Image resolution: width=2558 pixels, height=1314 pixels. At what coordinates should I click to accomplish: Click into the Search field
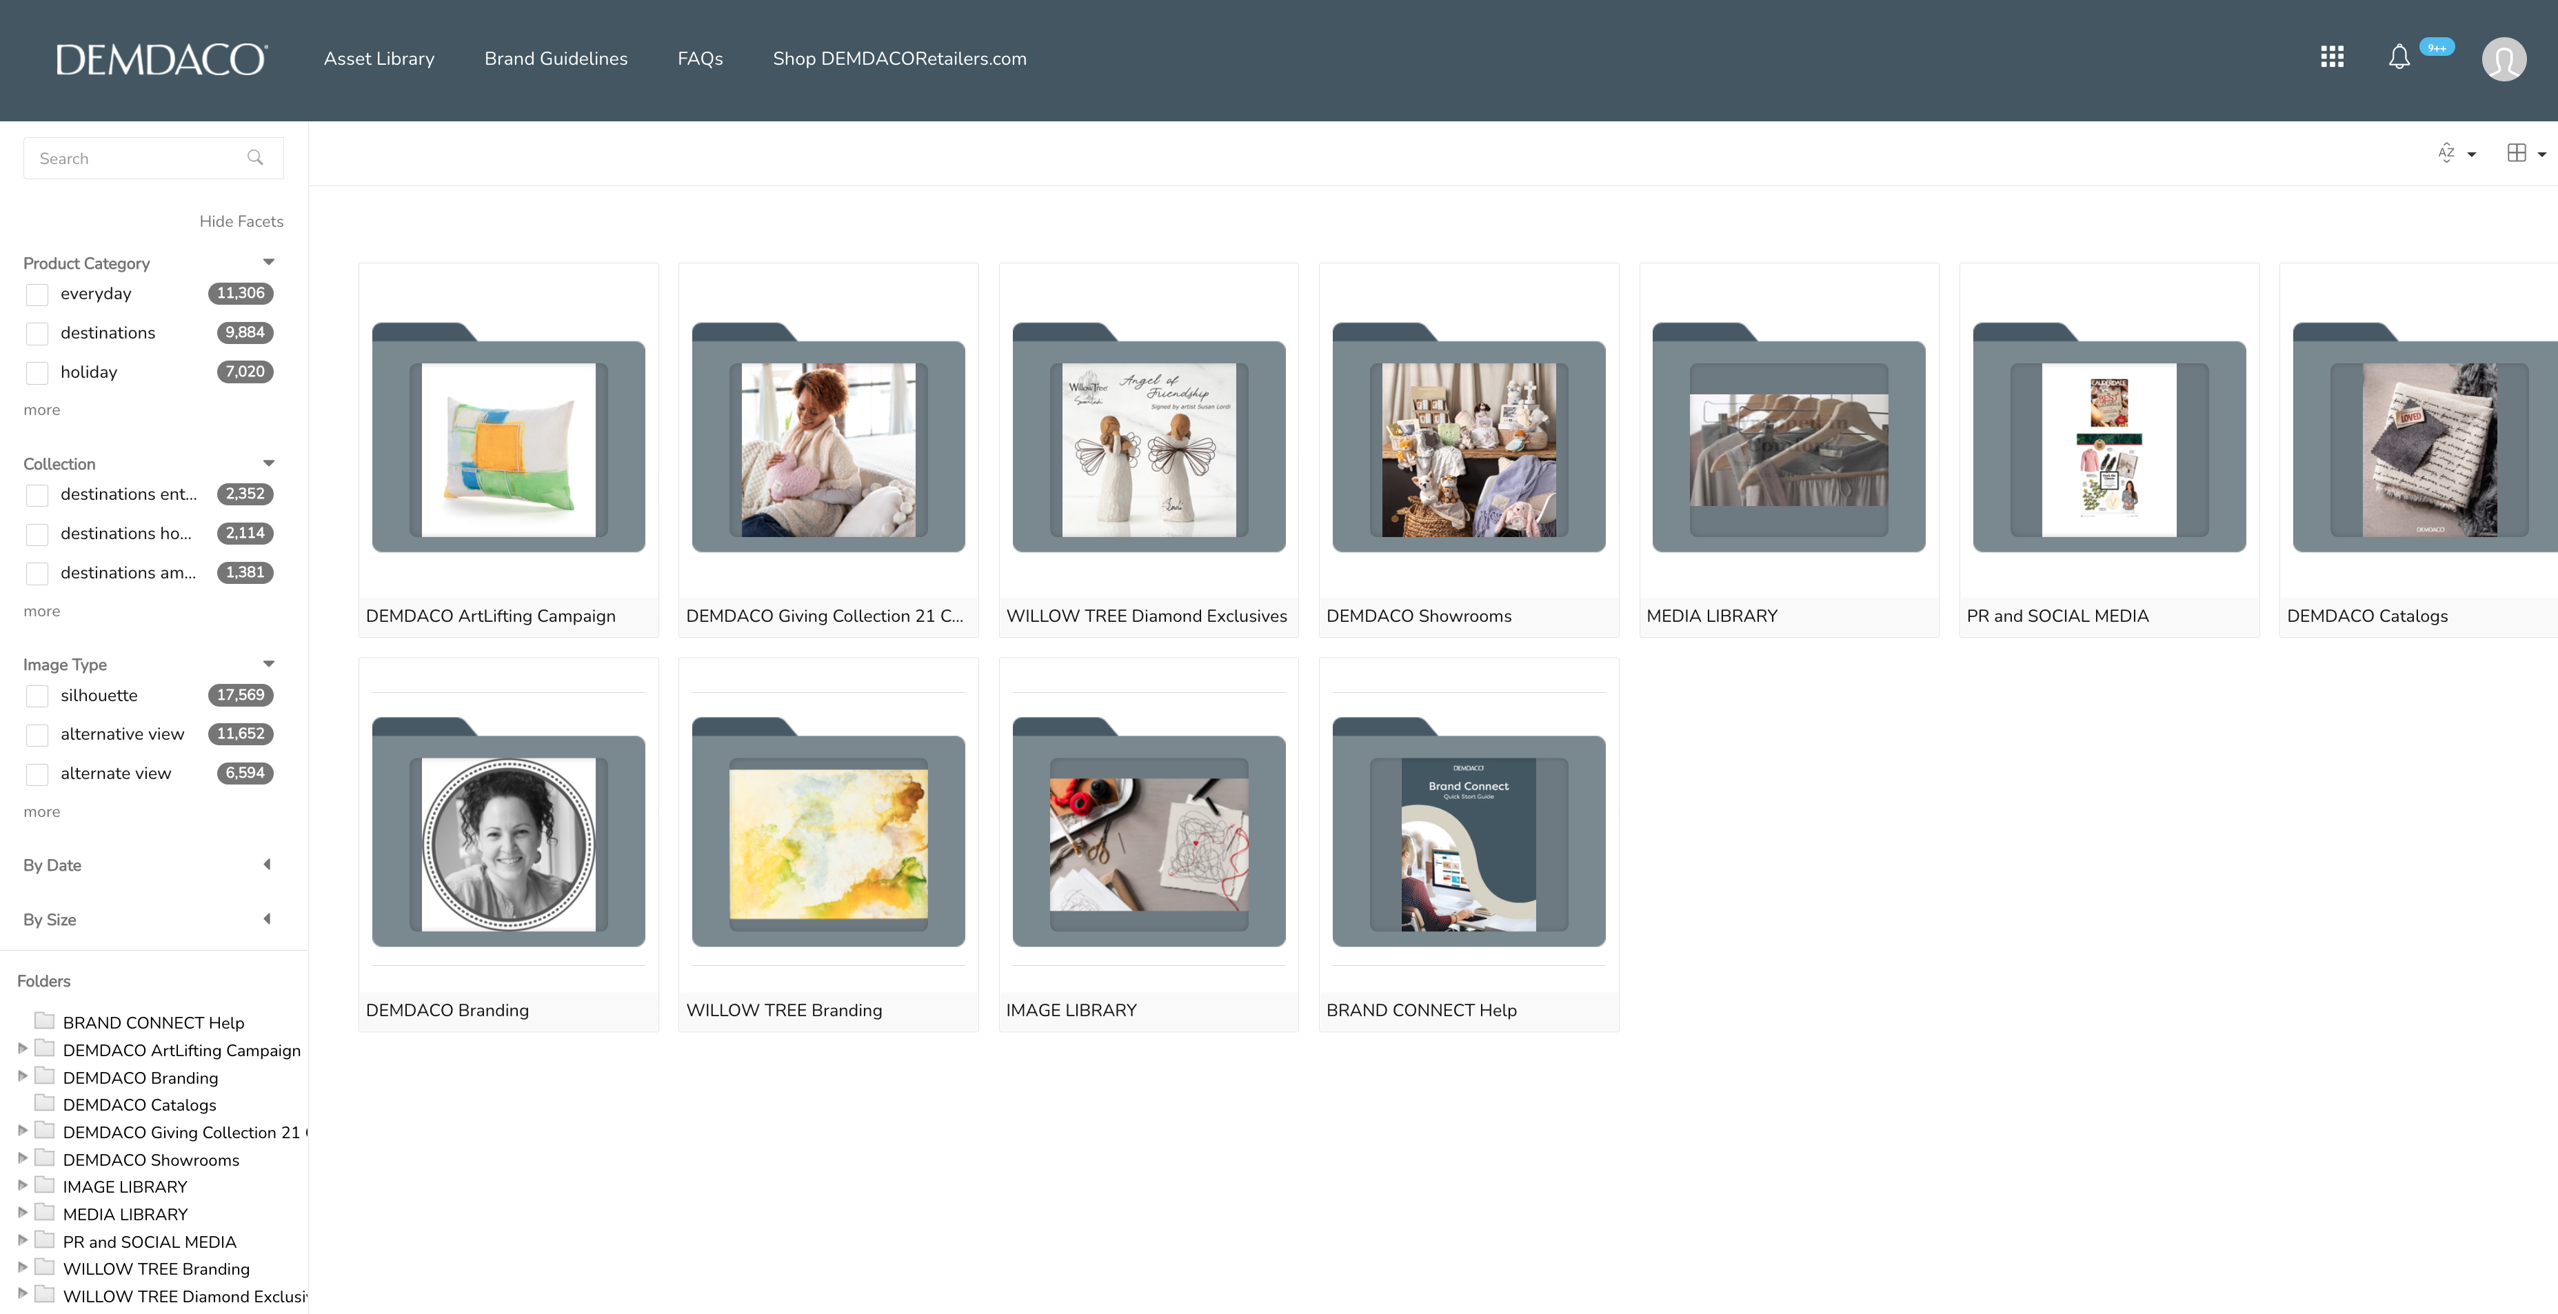click(153, 158)
